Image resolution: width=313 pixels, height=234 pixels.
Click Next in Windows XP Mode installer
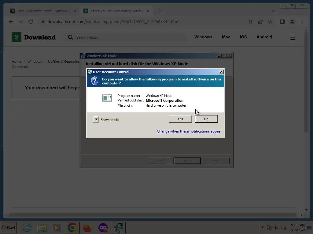pyautogui.click(x=187, y=161)
